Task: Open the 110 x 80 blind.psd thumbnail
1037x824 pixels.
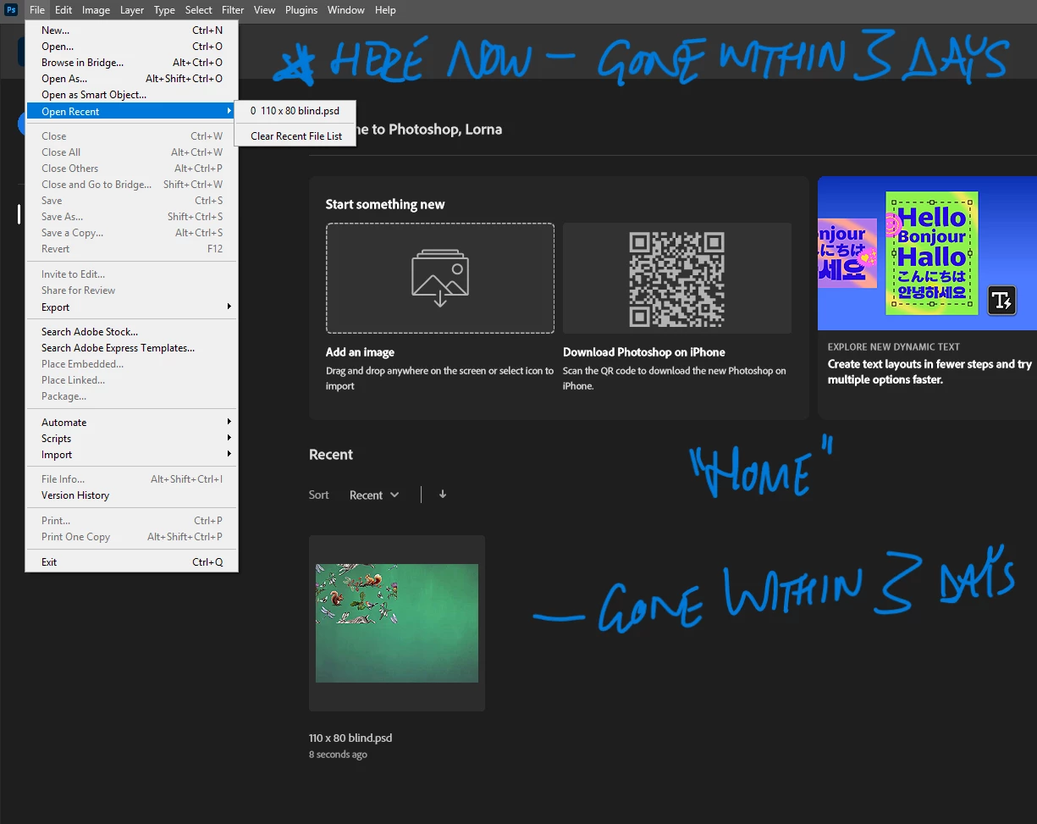Action: (x=397, y=623)
